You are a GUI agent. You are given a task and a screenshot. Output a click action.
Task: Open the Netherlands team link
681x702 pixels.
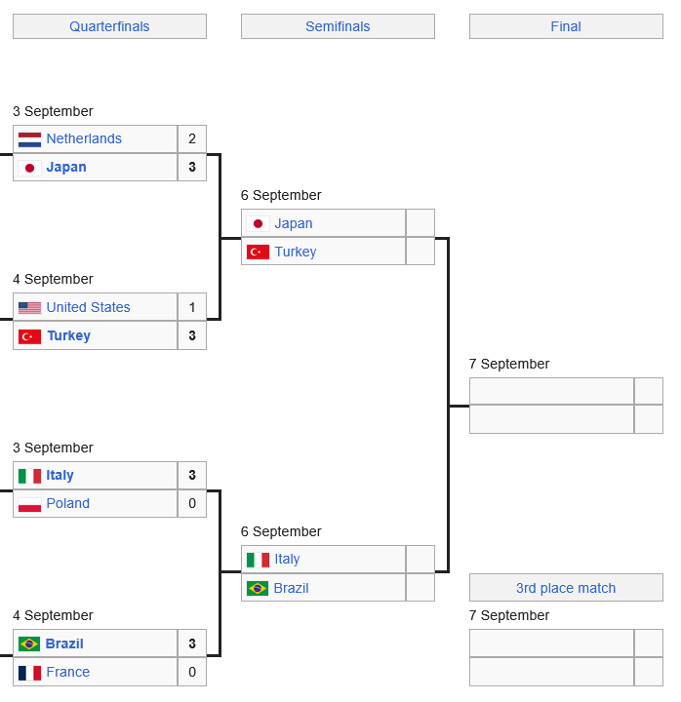tap(84, 138)
